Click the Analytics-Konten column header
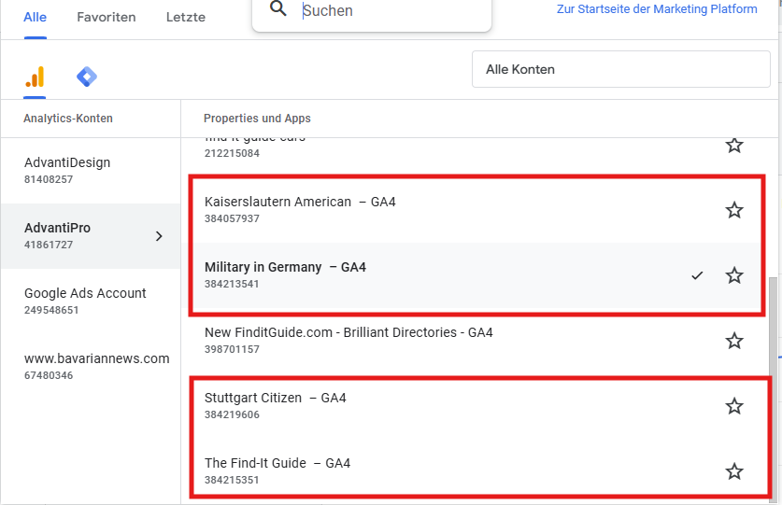Image resolution: width=782 pixels, height=505 pixels. (x=68, y=119)
